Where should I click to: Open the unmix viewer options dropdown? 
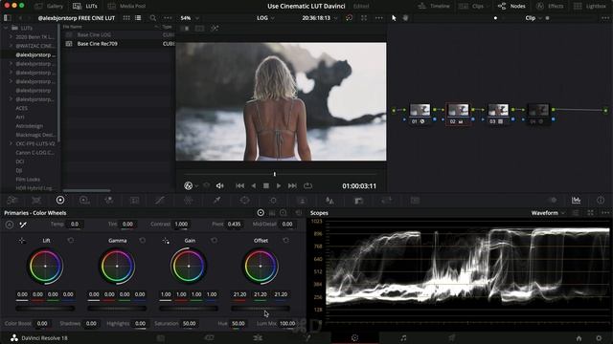196,186
